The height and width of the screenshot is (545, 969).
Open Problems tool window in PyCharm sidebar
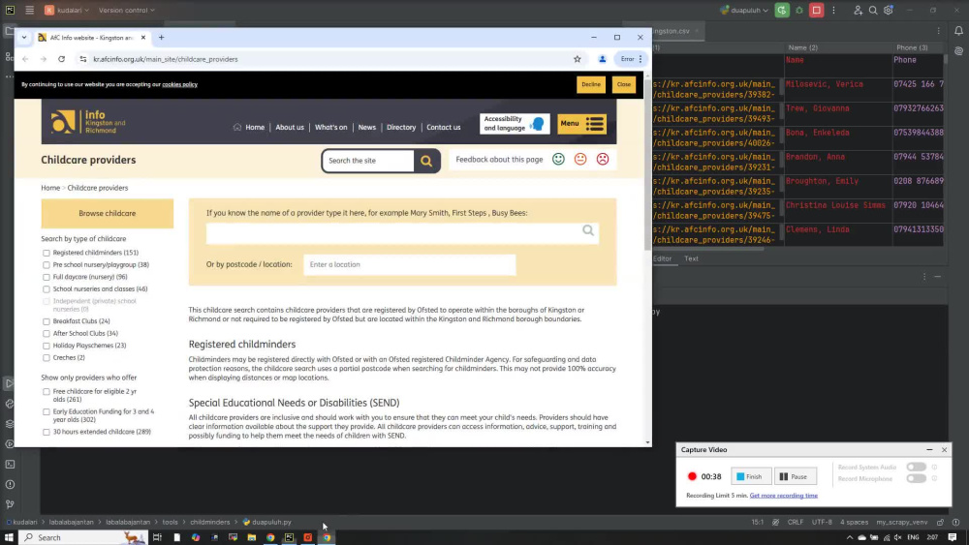10,485
